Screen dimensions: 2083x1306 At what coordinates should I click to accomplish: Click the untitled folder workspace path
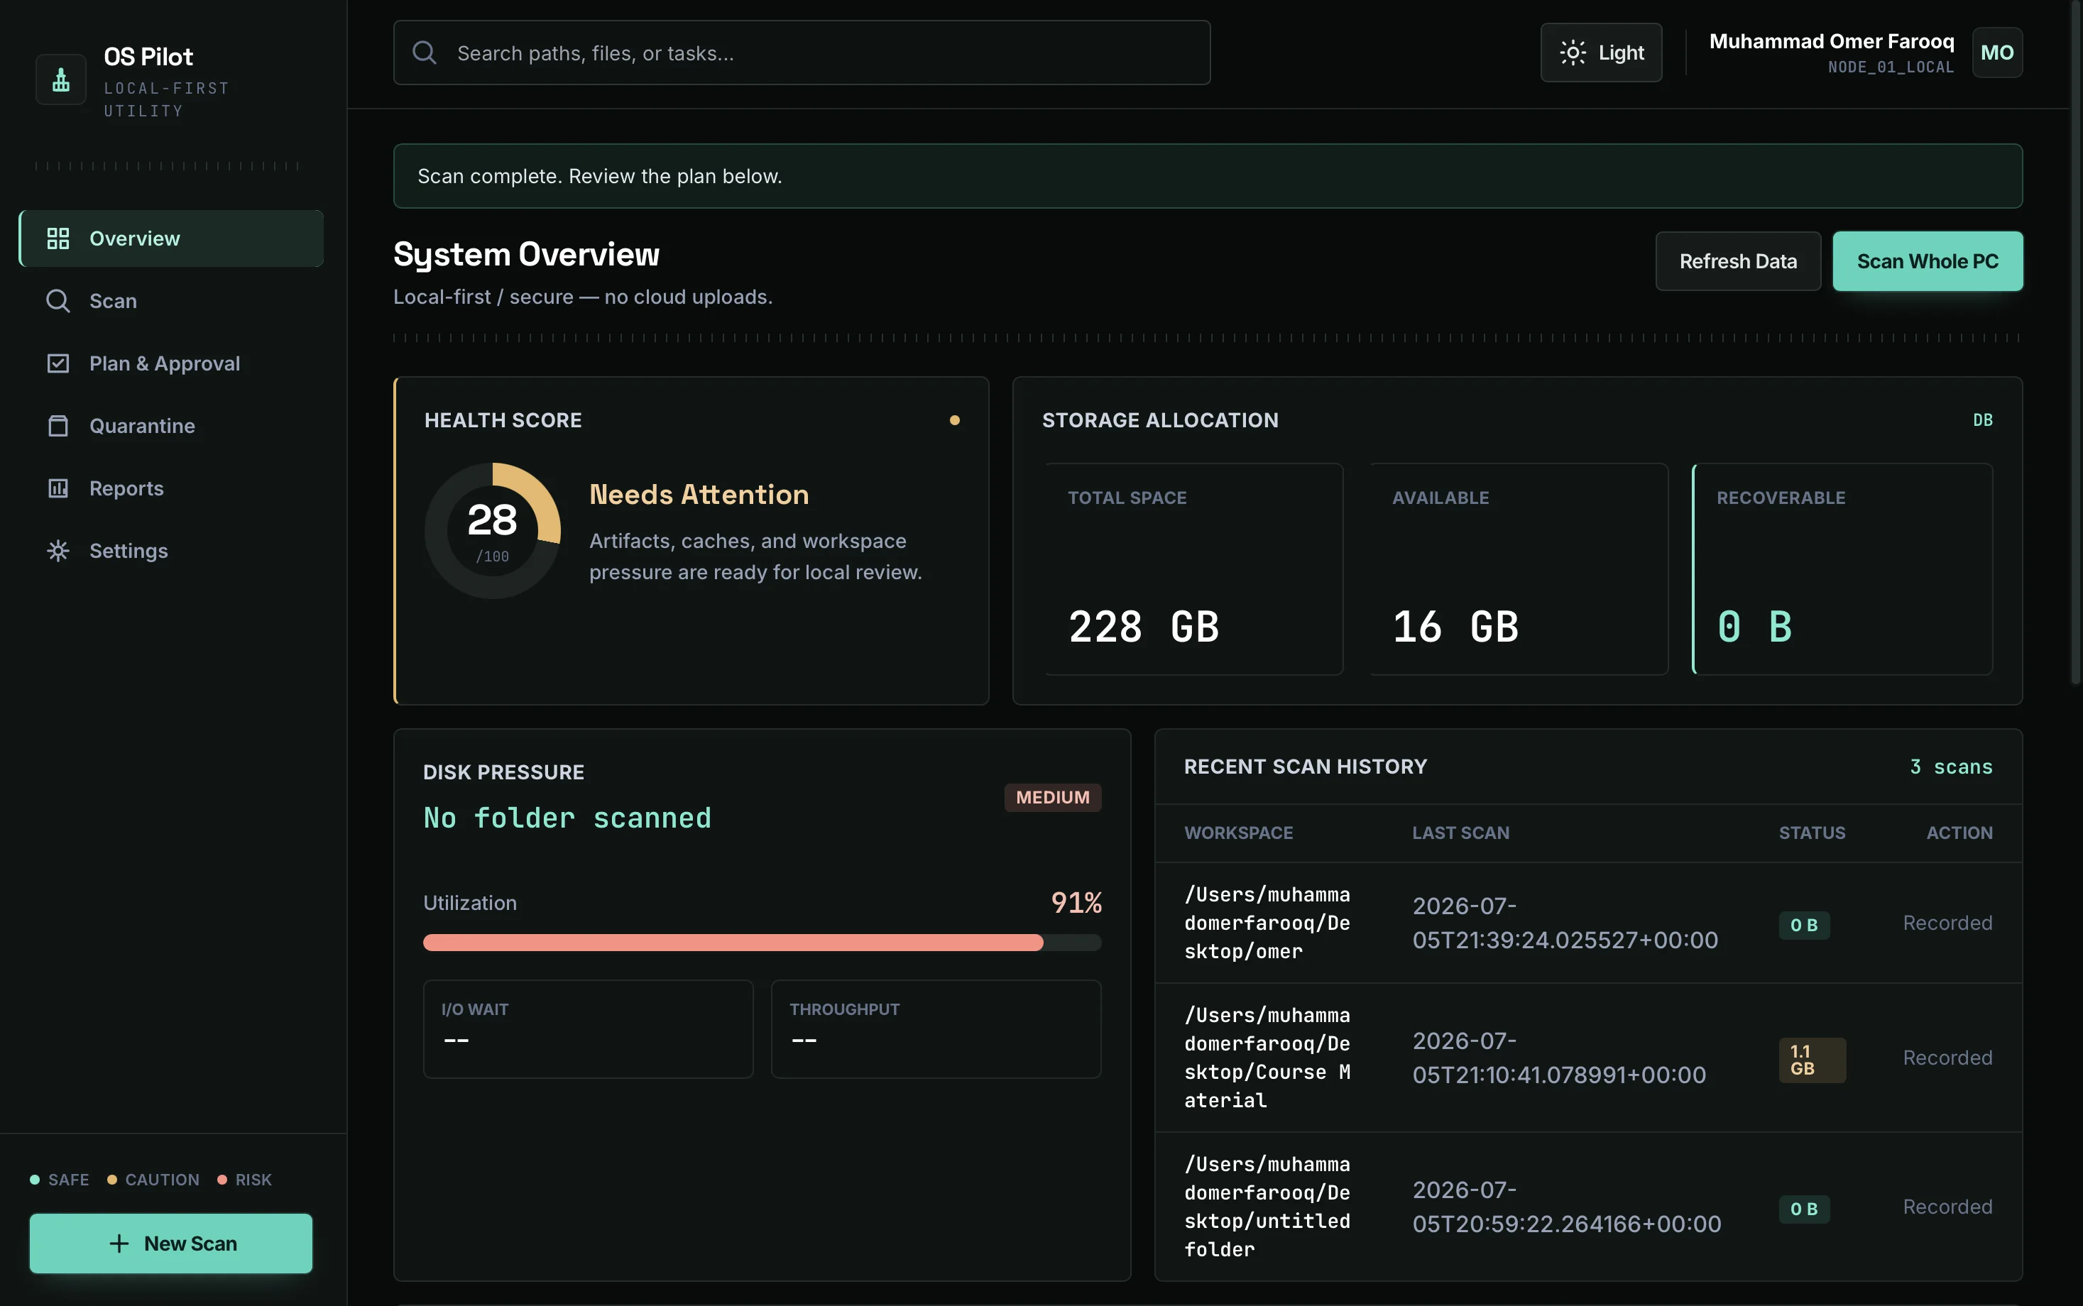1267,1207
